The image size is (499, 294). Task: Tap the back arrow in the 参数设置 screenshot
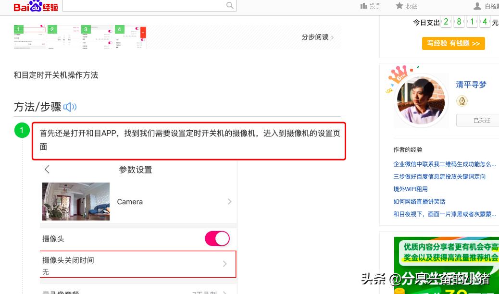[46, 169]
